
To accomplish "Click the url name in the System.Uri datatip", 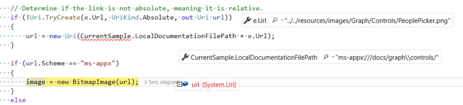I will 195,85.
